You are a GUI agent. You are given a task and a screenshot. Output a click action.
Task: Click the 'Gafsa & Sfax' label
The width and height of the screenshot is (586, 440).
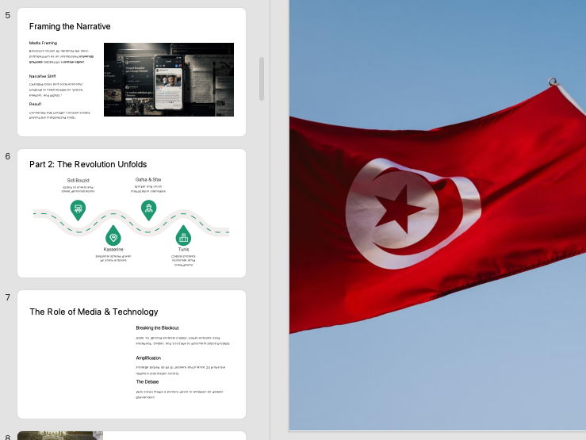(x=148, y=180)
